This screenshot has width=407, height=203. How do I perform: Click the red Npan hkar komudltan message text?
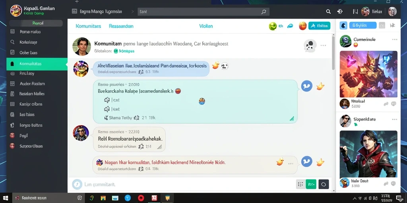click(x=165, y=163)
